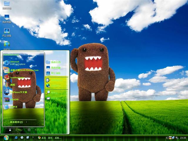Open 记事本 notepad in the start menu
Image resolution: width=188 pixels, height=141 pixels.
tap(11, 107)
